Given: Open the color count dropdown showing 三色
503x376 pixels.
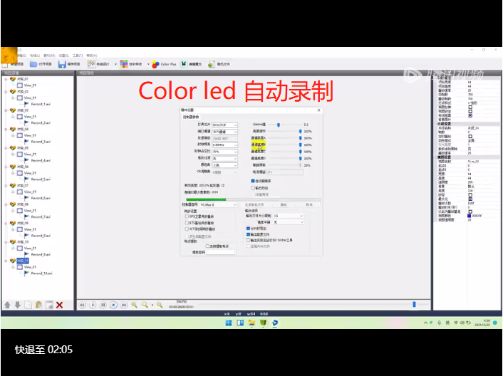Looking at the screenshot, I should tap(225, 165).
